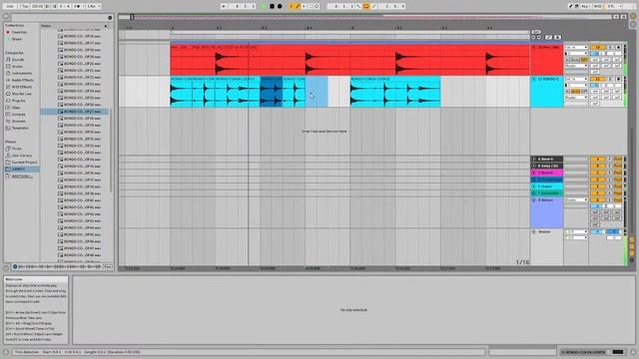
Task: Toggle the Info View show/hide icon
Action: pyautogui.click(x=6, y=352)
